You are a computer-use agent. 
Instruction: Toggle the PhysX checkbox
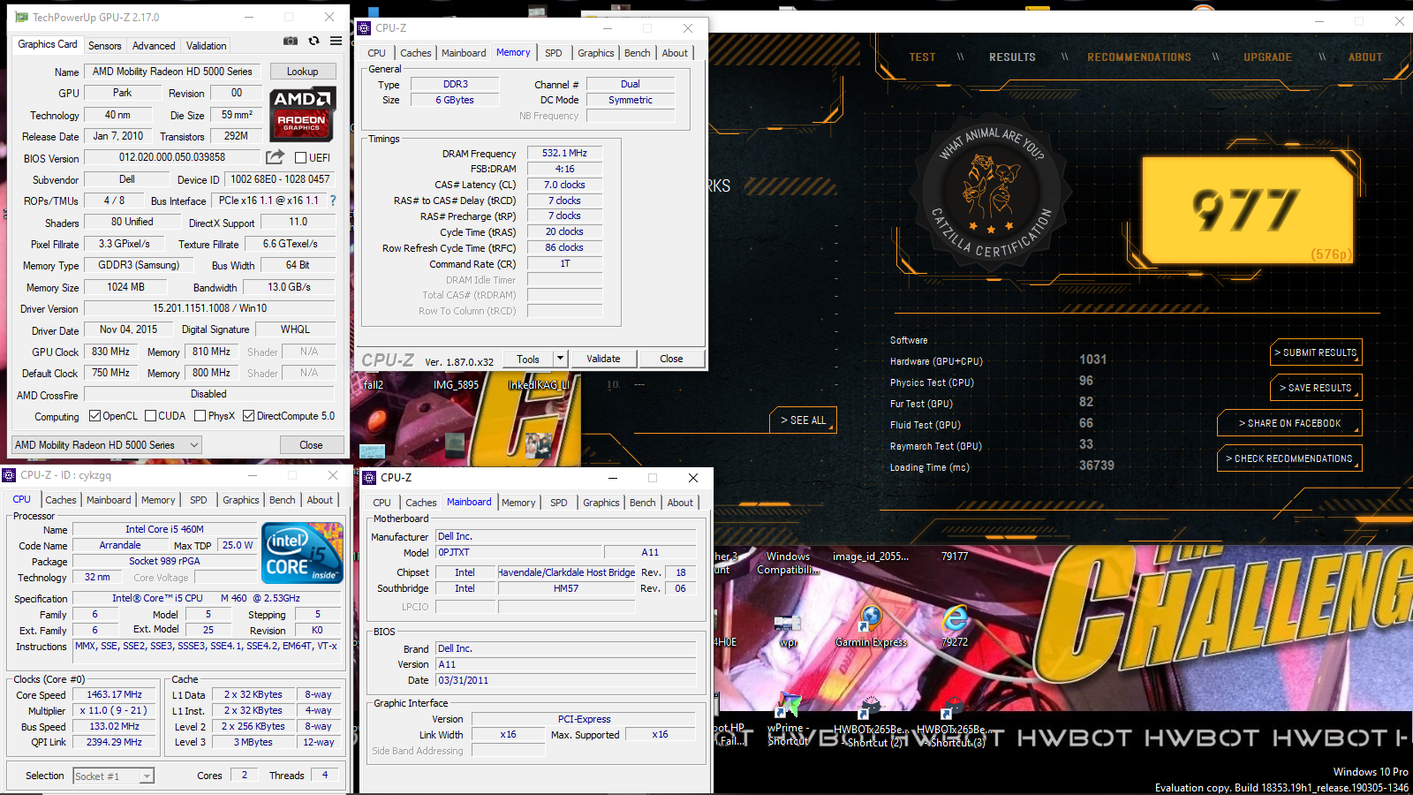[x=200, y=416]
